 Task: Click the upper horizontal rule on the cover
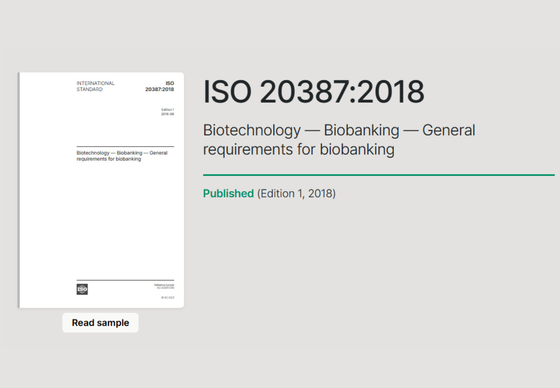click(125, 147)
